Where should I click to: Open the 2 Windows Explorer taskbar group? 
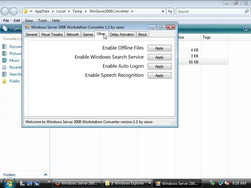point(127,183)
